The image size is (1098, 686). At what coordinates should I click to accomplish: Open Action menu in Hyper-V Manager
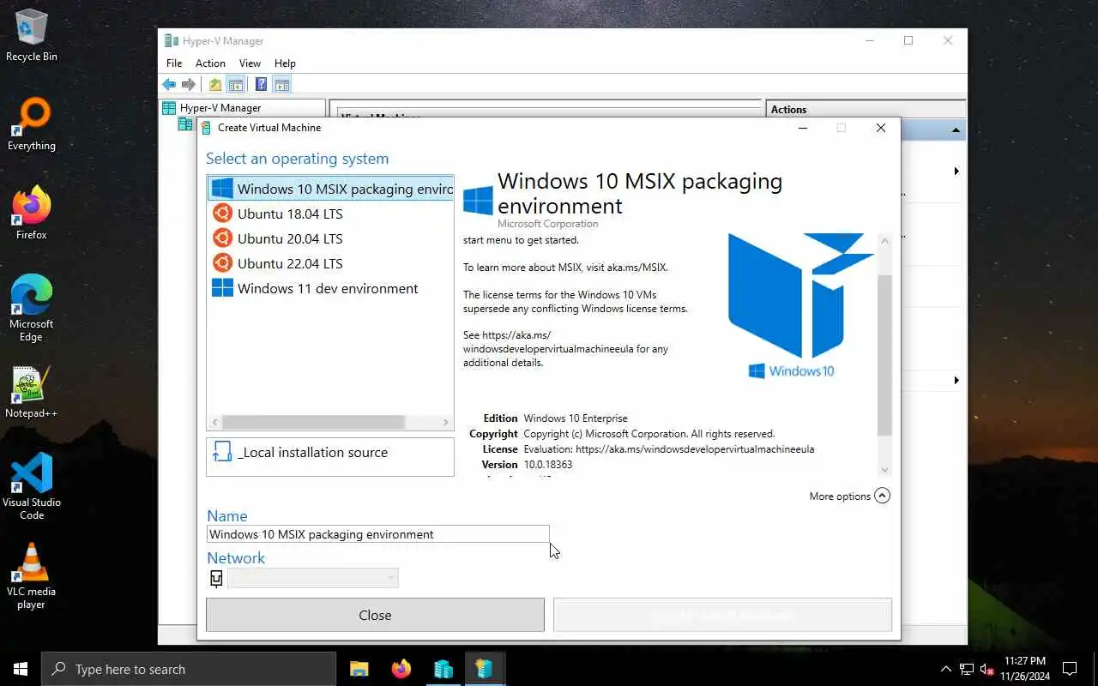tap(210, 63)
